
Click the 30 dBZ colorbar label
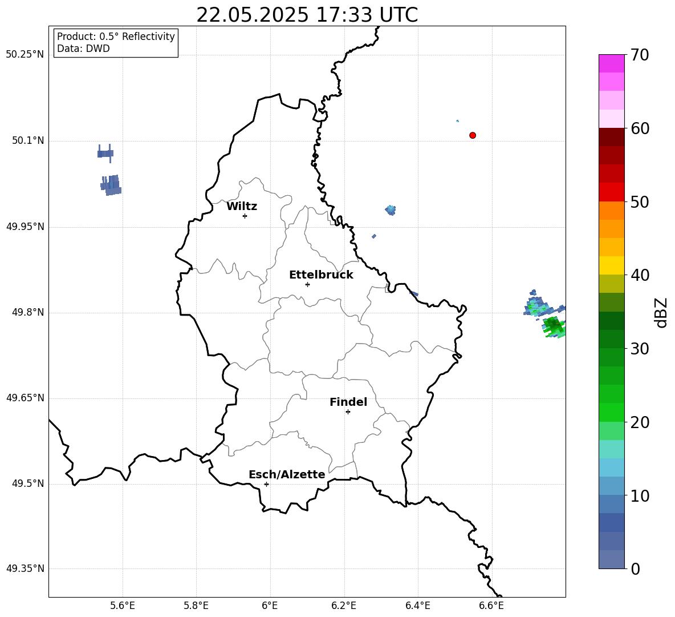(640, 349)
